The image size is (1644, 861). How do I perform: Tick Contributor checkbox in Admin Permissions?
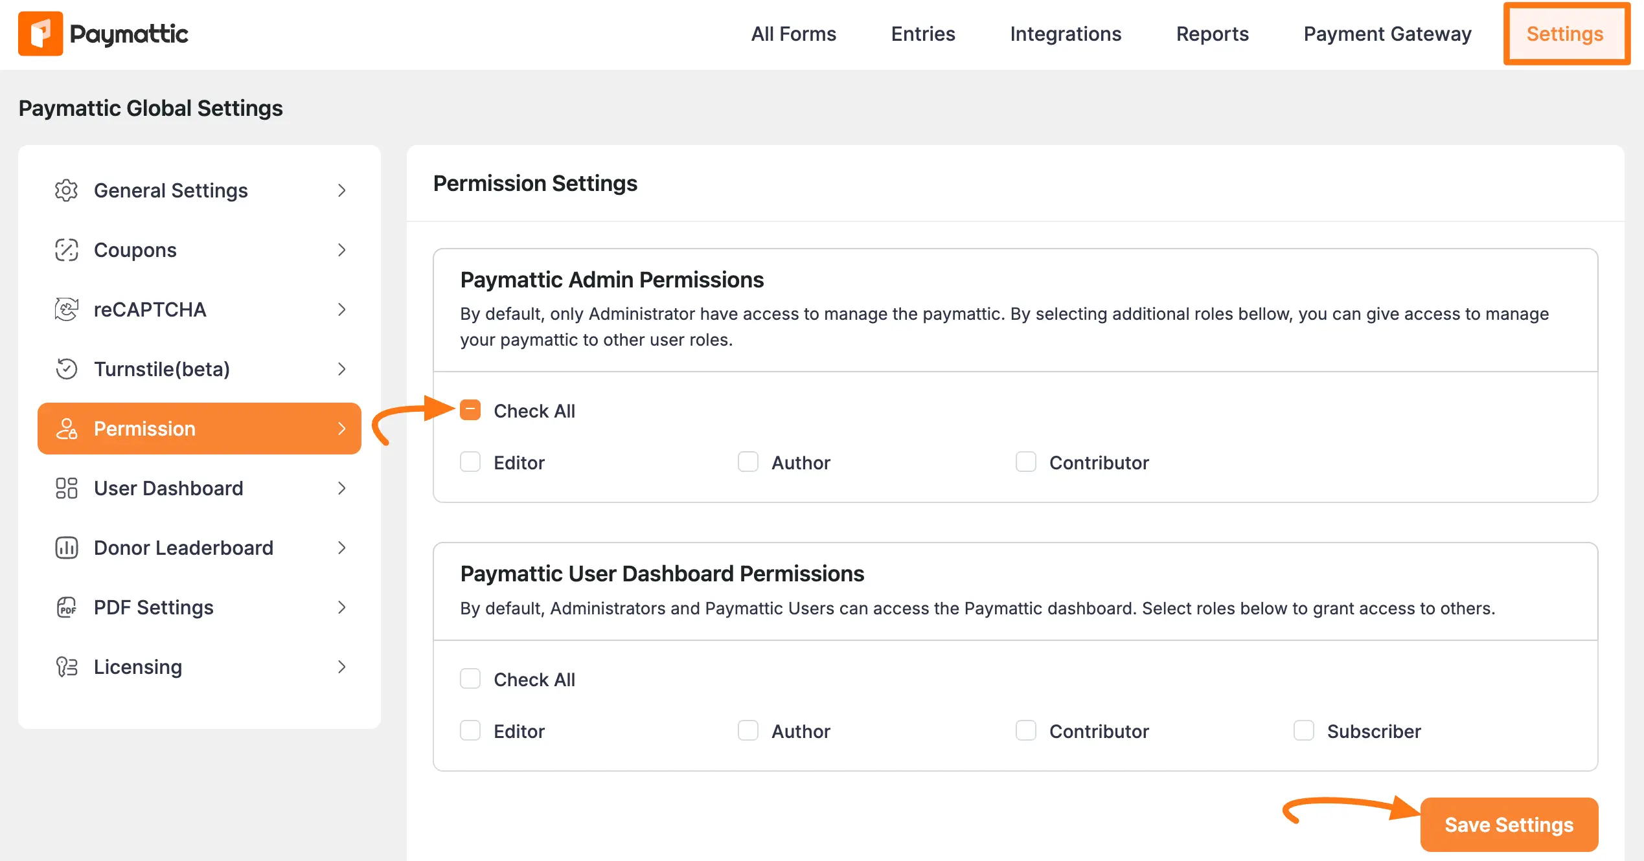pyautogui.click(x=1025, y=462)
